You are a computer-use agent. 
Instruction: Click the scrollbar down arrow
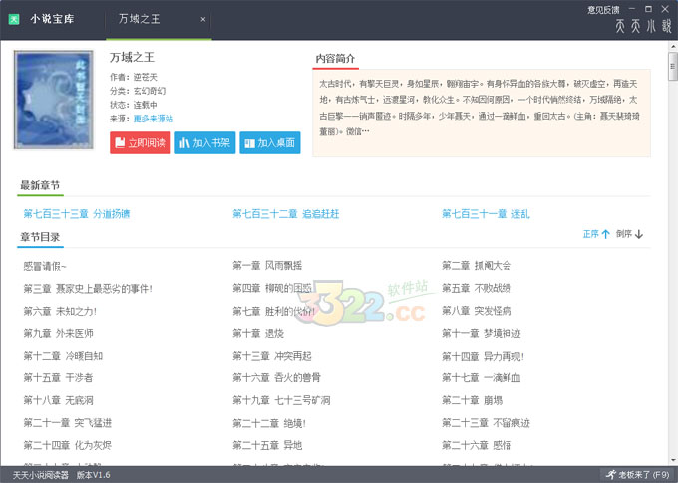coord(673,460)
